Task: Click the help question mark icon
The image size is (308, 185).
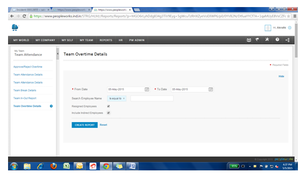Action: click(277, 39)
